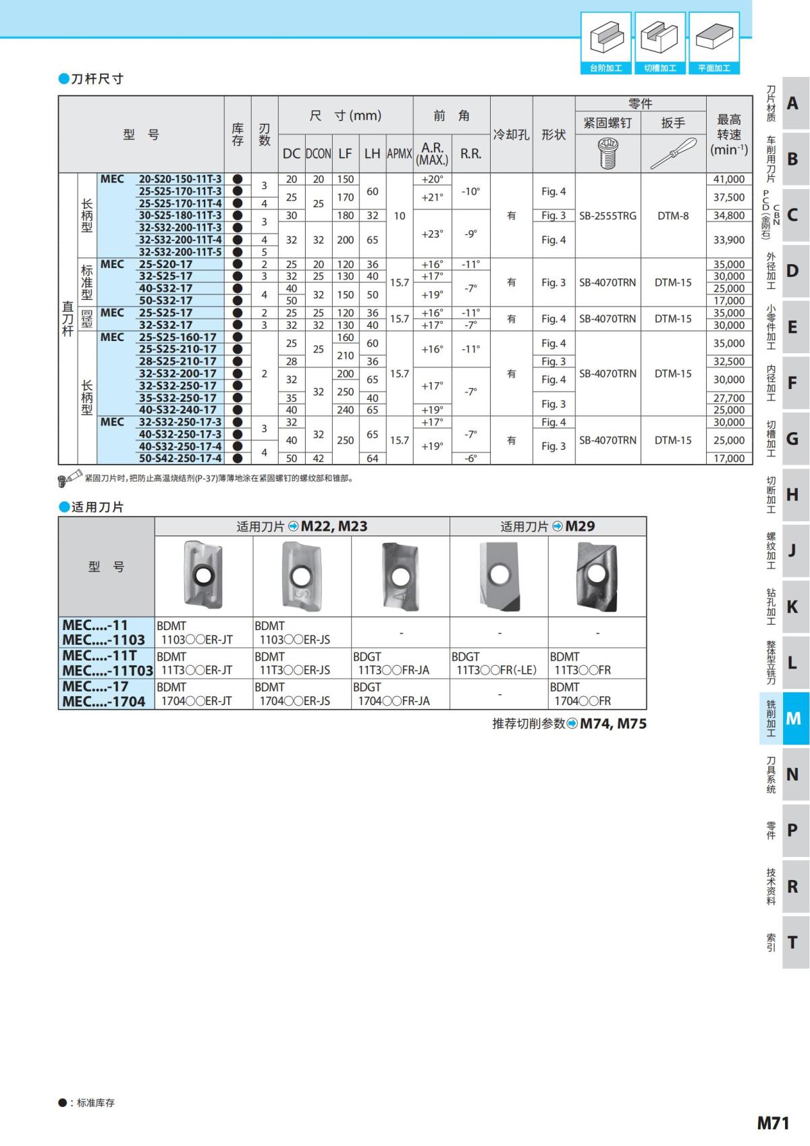Click model 25-S20-17

[x=166, y=264]
